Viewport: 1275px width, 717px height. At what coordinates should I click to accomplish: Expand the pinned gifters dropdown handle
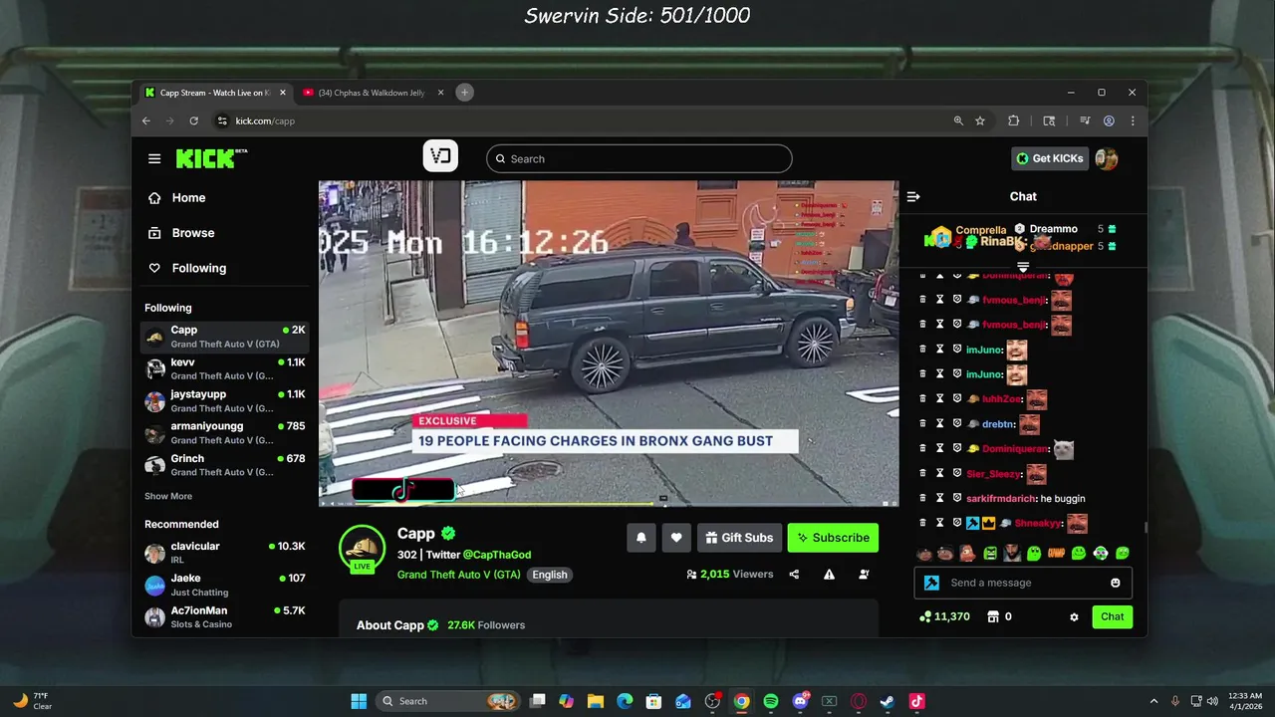[x=1023, y=267]
